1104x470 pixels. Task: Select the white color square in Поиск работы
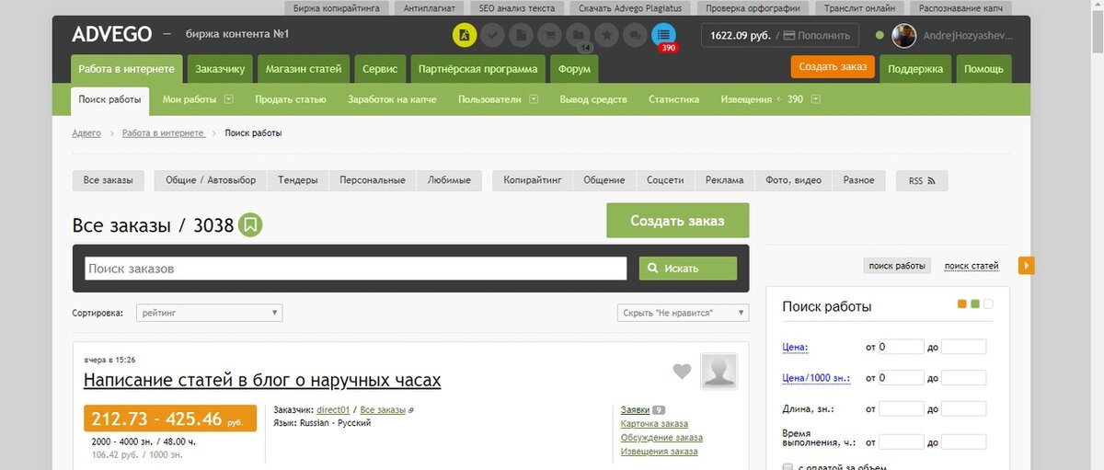[988, 304]
